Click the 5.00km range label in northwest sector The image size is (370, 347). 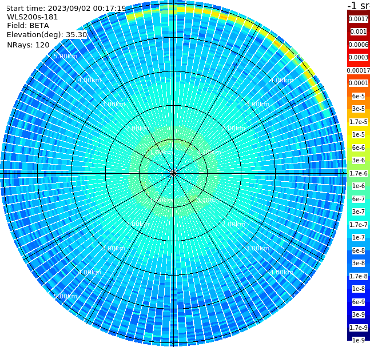[65, 56]
